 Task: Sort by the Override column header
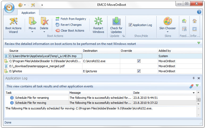point(139,51)
